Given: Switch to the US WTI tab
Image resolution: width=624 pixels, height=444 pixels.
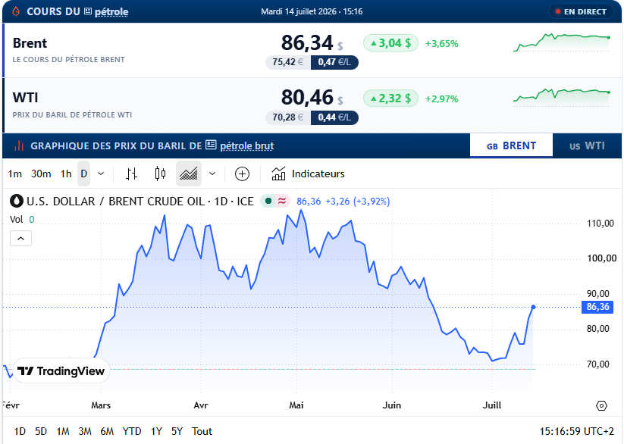Looking at the screenshot, I should tap(587, 146).
